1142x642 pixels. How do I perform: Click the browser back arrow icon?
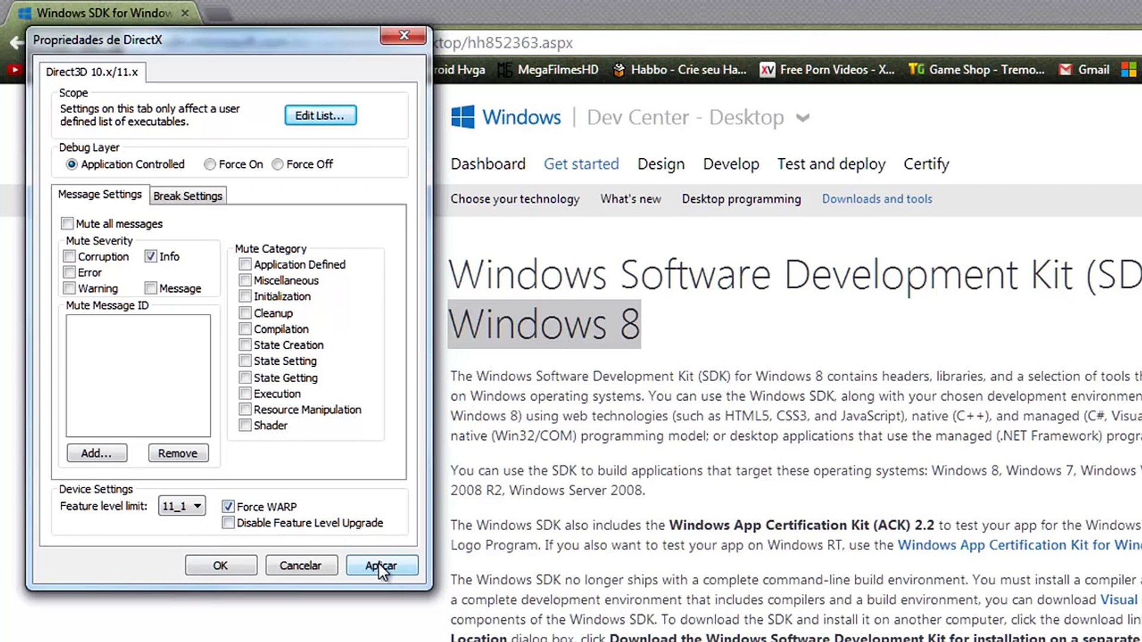tap(16, 42)
